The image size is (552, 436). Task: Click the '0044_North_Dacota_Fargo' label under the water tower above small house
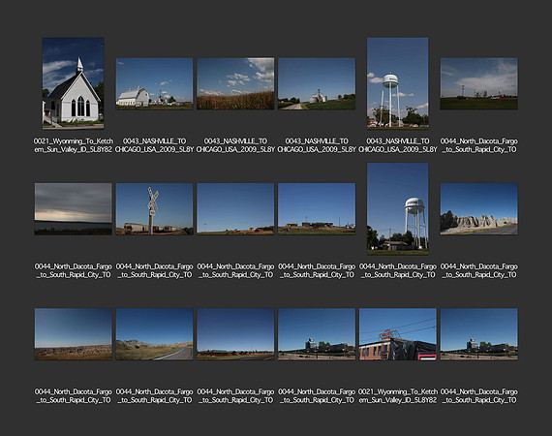tap(398, 266)
